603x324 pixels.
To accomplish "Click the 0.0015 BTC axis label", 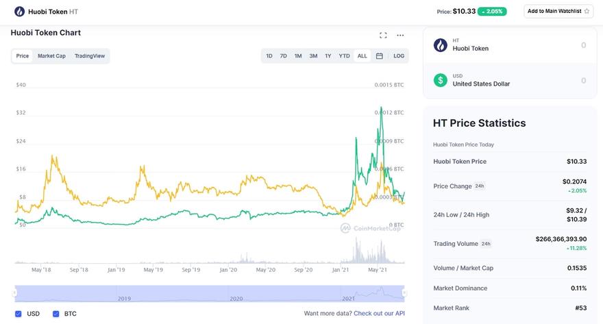I will (x=389, y=85).
